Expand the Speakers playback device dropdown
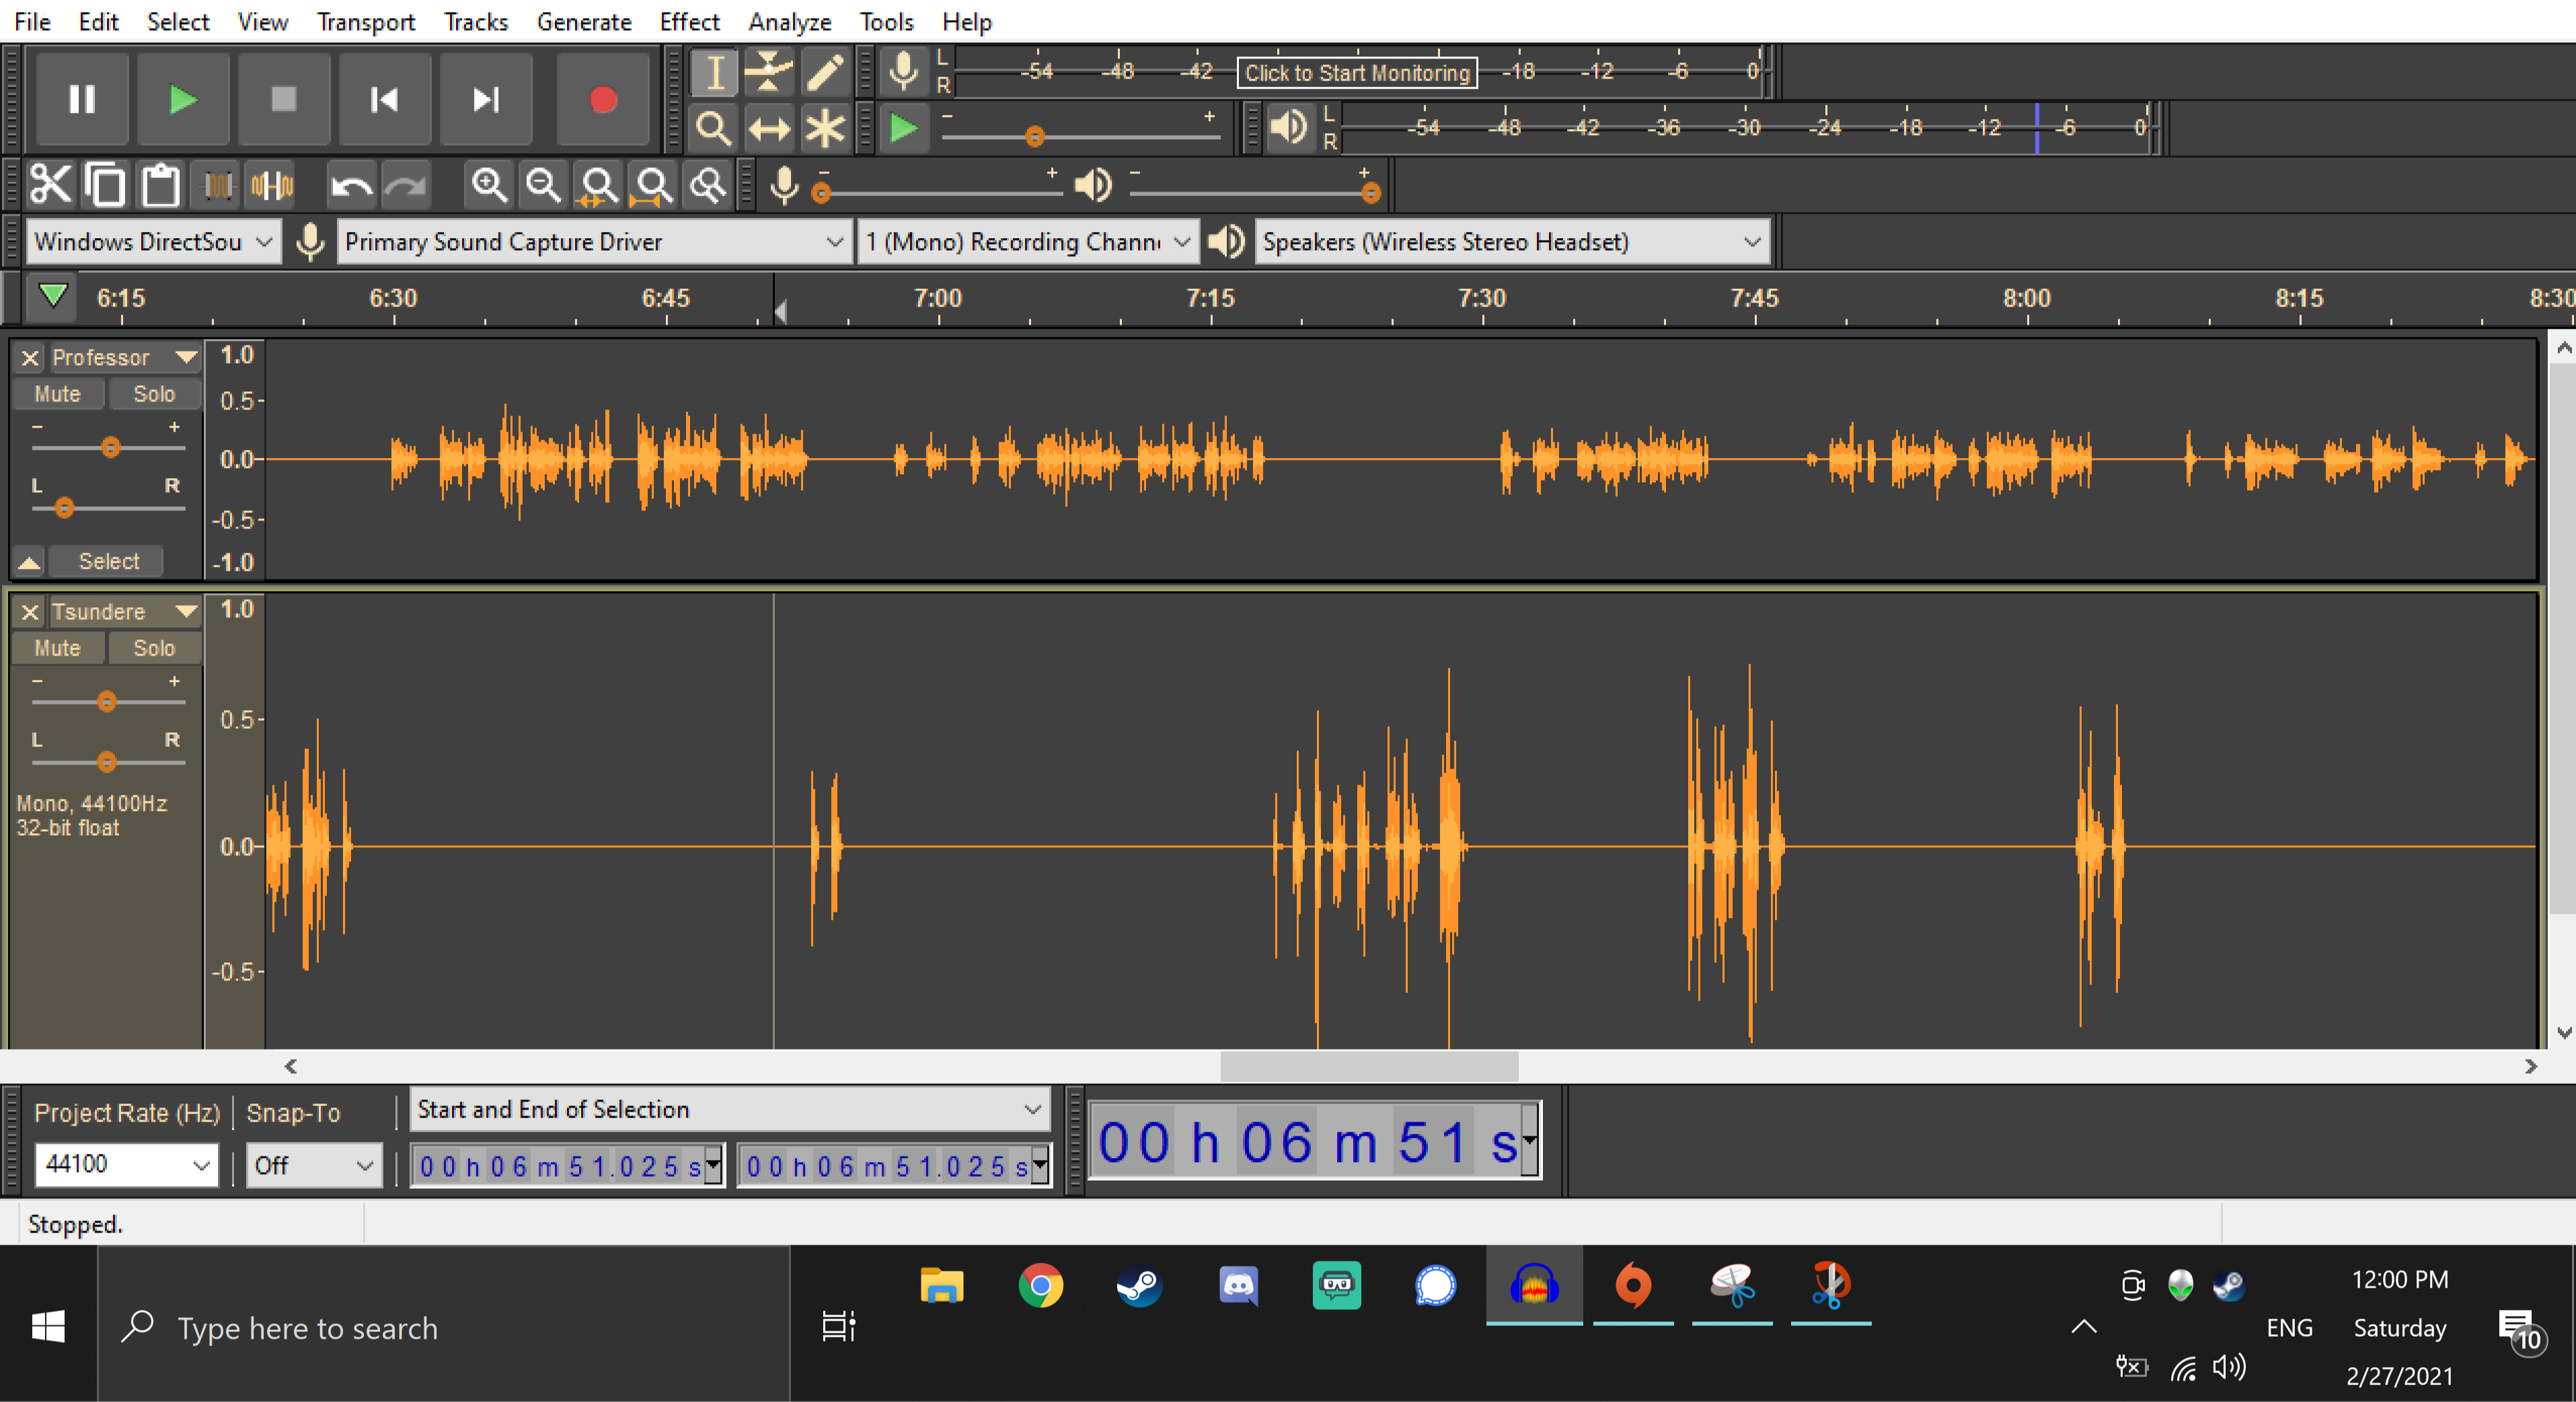Image resolution: width=2576 pixels, height=1402 pixels. 1751,242
